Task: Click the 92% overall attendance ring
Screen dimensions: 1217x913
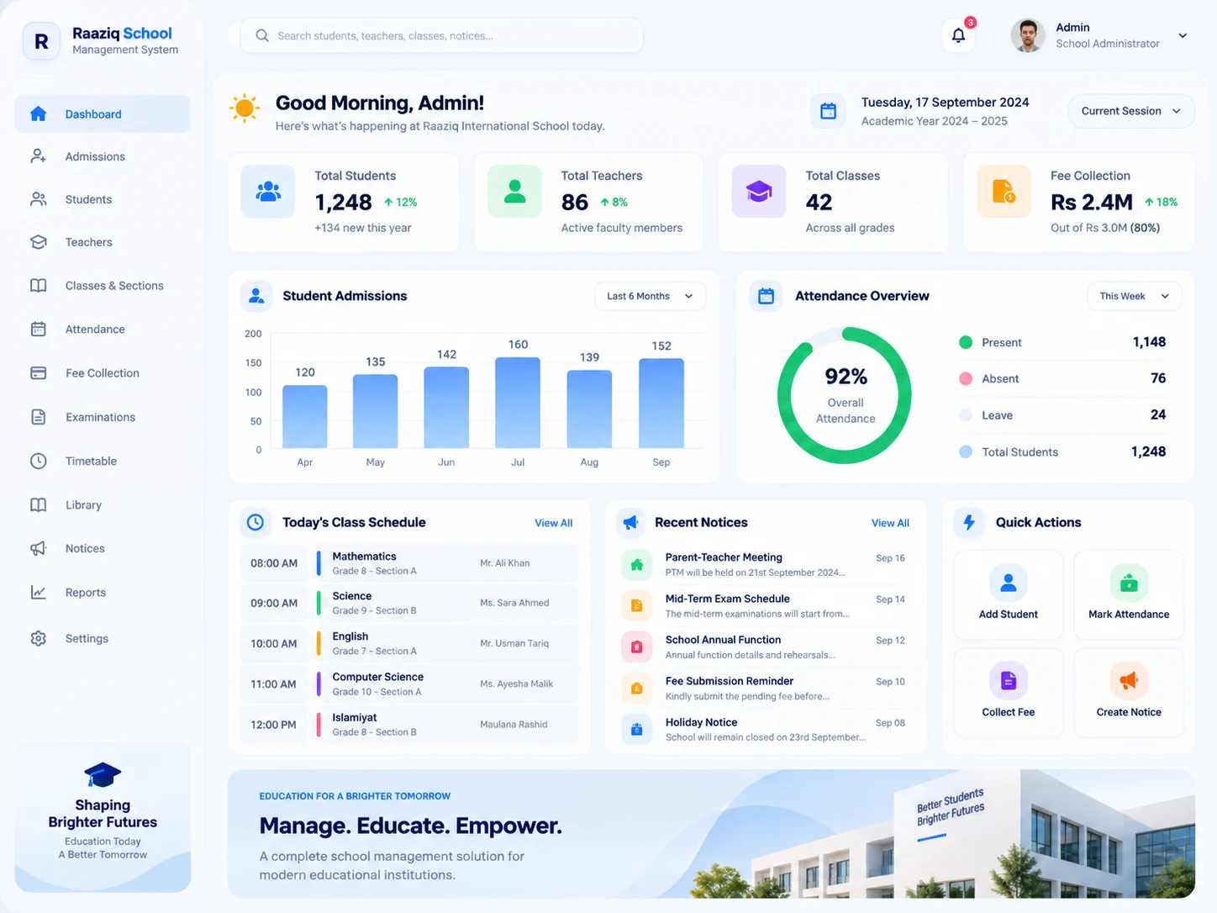Action: click(x=845, y=395)
